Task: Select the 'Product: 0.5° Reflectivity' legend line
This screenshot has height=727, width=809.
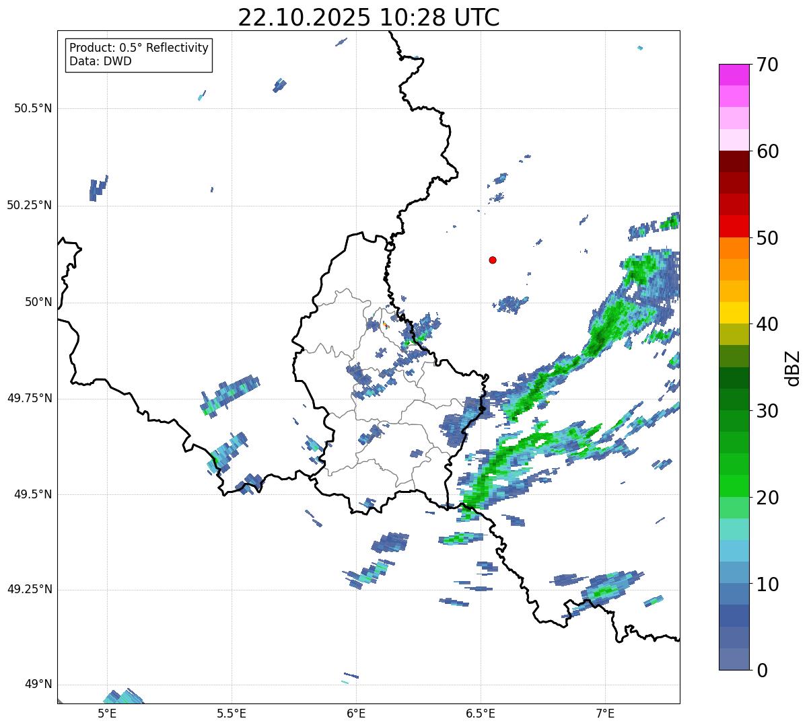Action: point(139,48)
